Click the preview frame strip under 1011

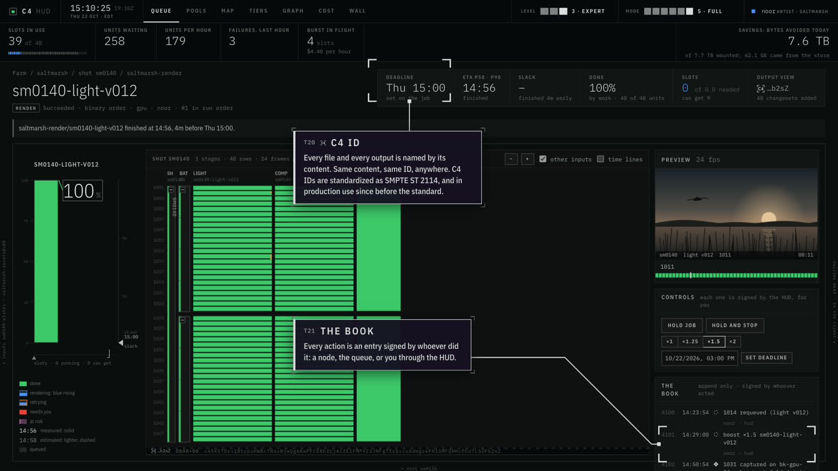click(736, 276)
